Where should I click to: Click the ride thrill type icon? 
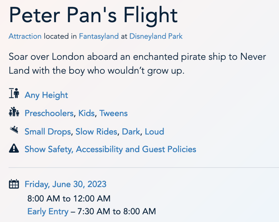tap(14, 130)
